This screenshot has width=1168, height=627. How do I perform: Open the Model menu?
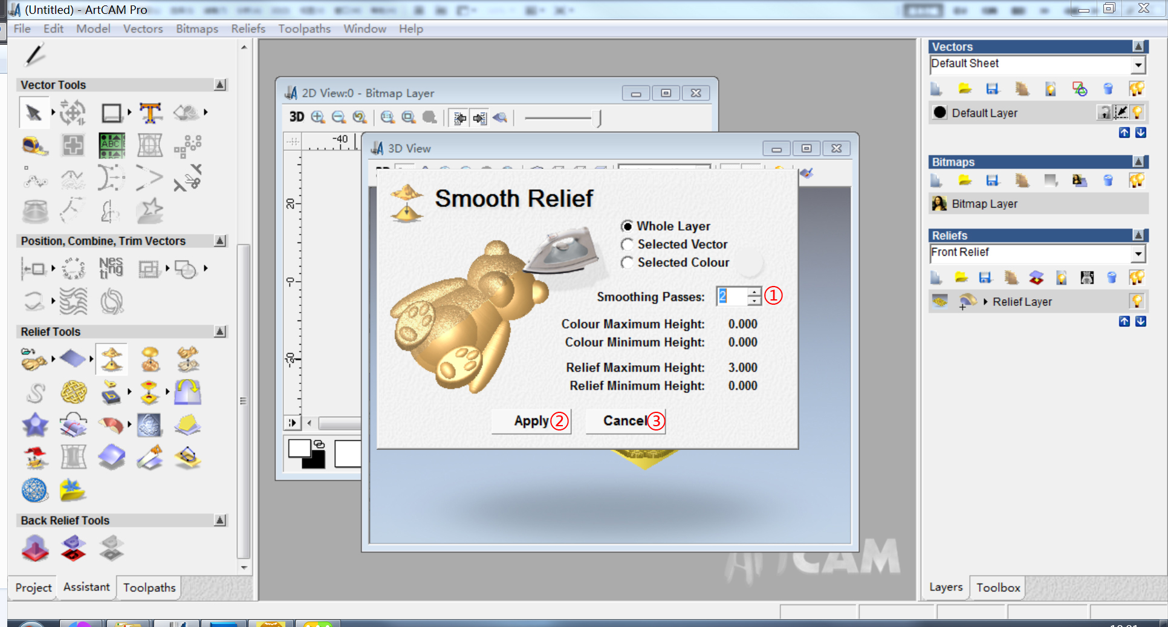point(93,28)
